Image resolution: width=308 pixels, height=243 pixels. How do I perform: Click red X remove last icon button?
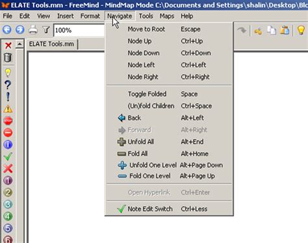pos(8,45)
